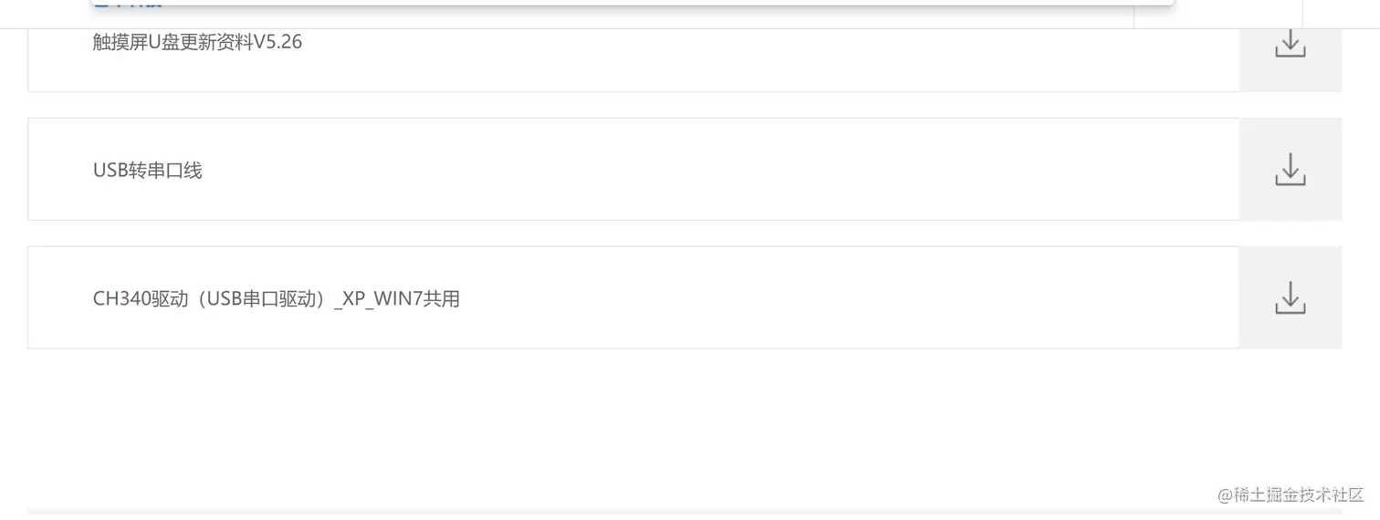The image size is (1380, 520).
Task: Download the CH340驱动 XP_WIN7共用 file icon
Action: pos(1290,298)
